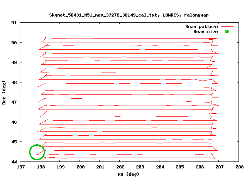The height and width of the screenshot is (185, 247).
Task: Click the 'Dec (deg)' axis label
Action: 4,92
